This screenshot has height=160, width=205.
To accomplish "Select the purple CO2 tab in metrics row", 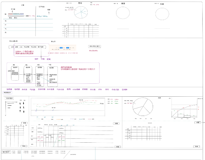I will 76,89.
